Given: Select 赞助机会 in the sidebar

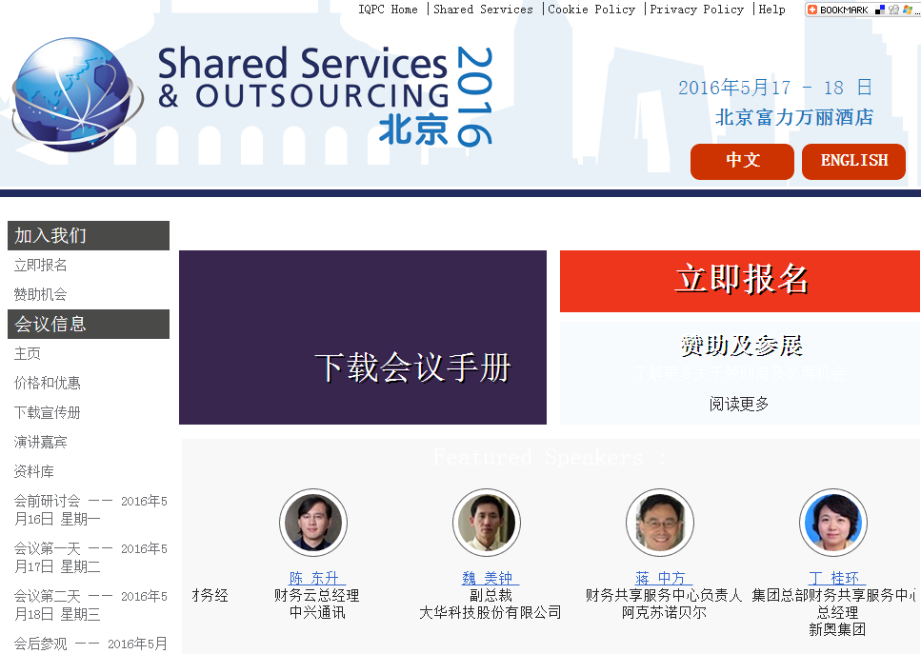Looking at the screenshot, I should tap(41, 294).
